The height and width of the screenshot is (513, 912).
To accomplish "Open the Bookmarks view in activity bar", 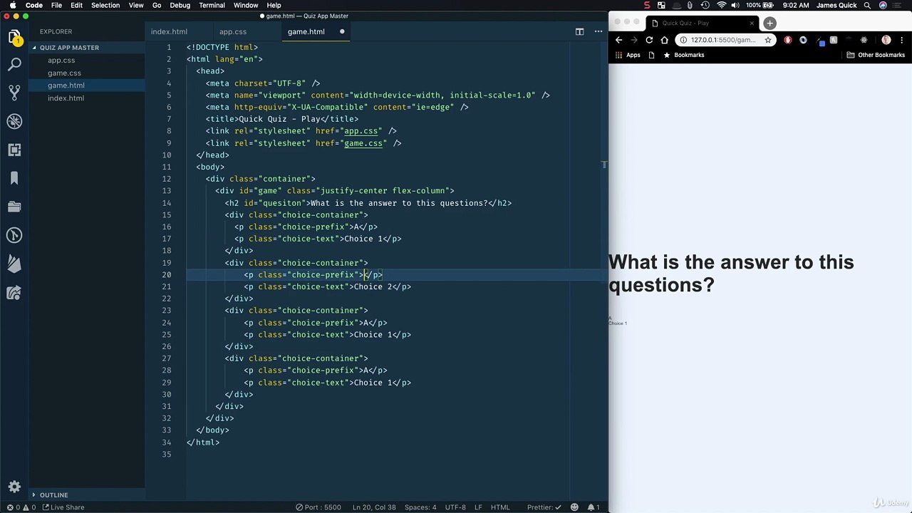I will (x=14, y=178).
